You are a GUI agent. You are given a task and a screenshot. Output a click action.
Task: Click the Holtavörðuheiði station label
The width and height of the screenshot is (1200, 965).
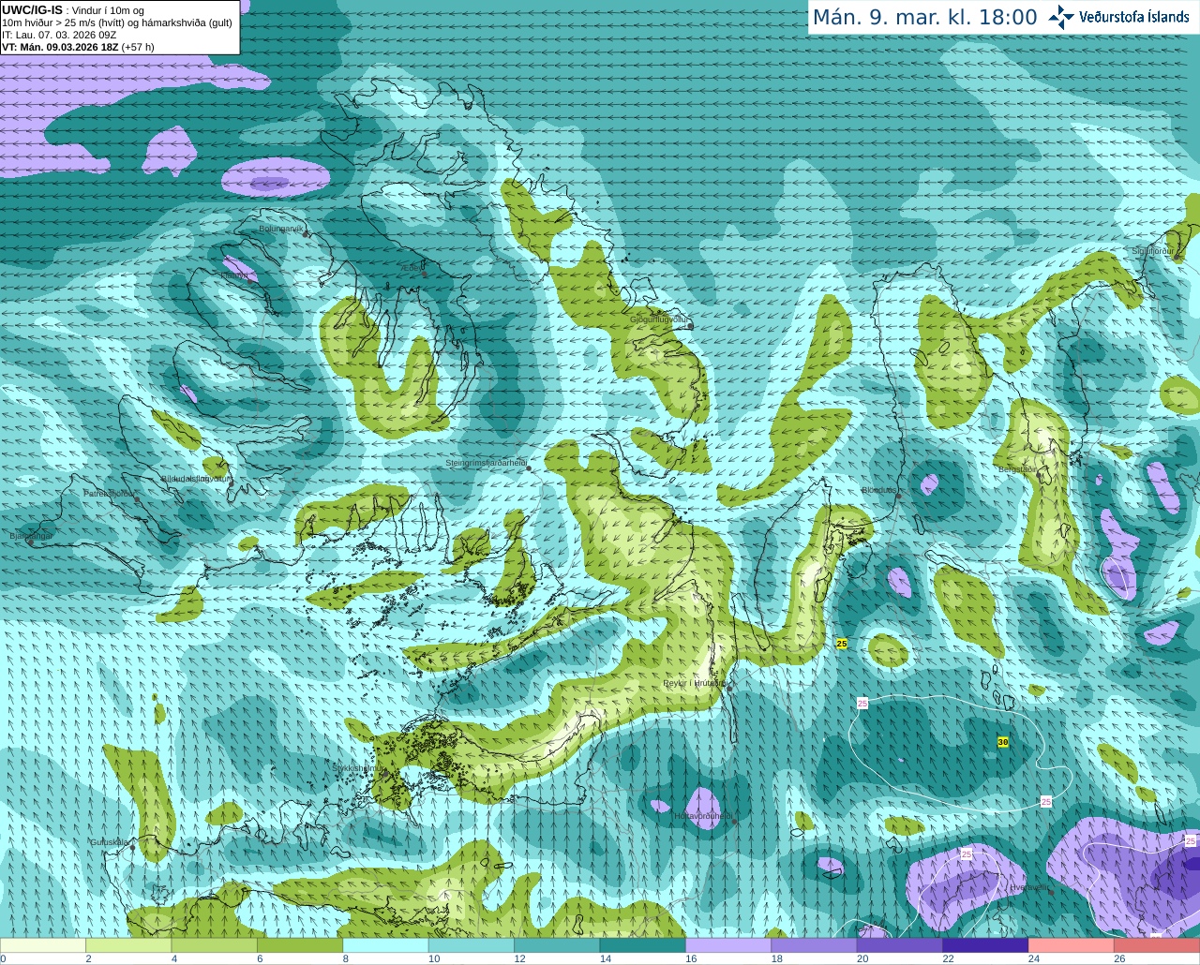point(702,816)
